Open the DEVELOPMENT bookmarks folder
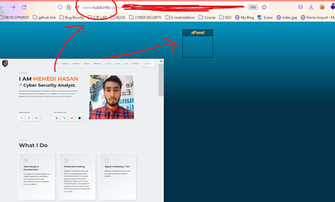The image size is (335, 202). [14, 18]
